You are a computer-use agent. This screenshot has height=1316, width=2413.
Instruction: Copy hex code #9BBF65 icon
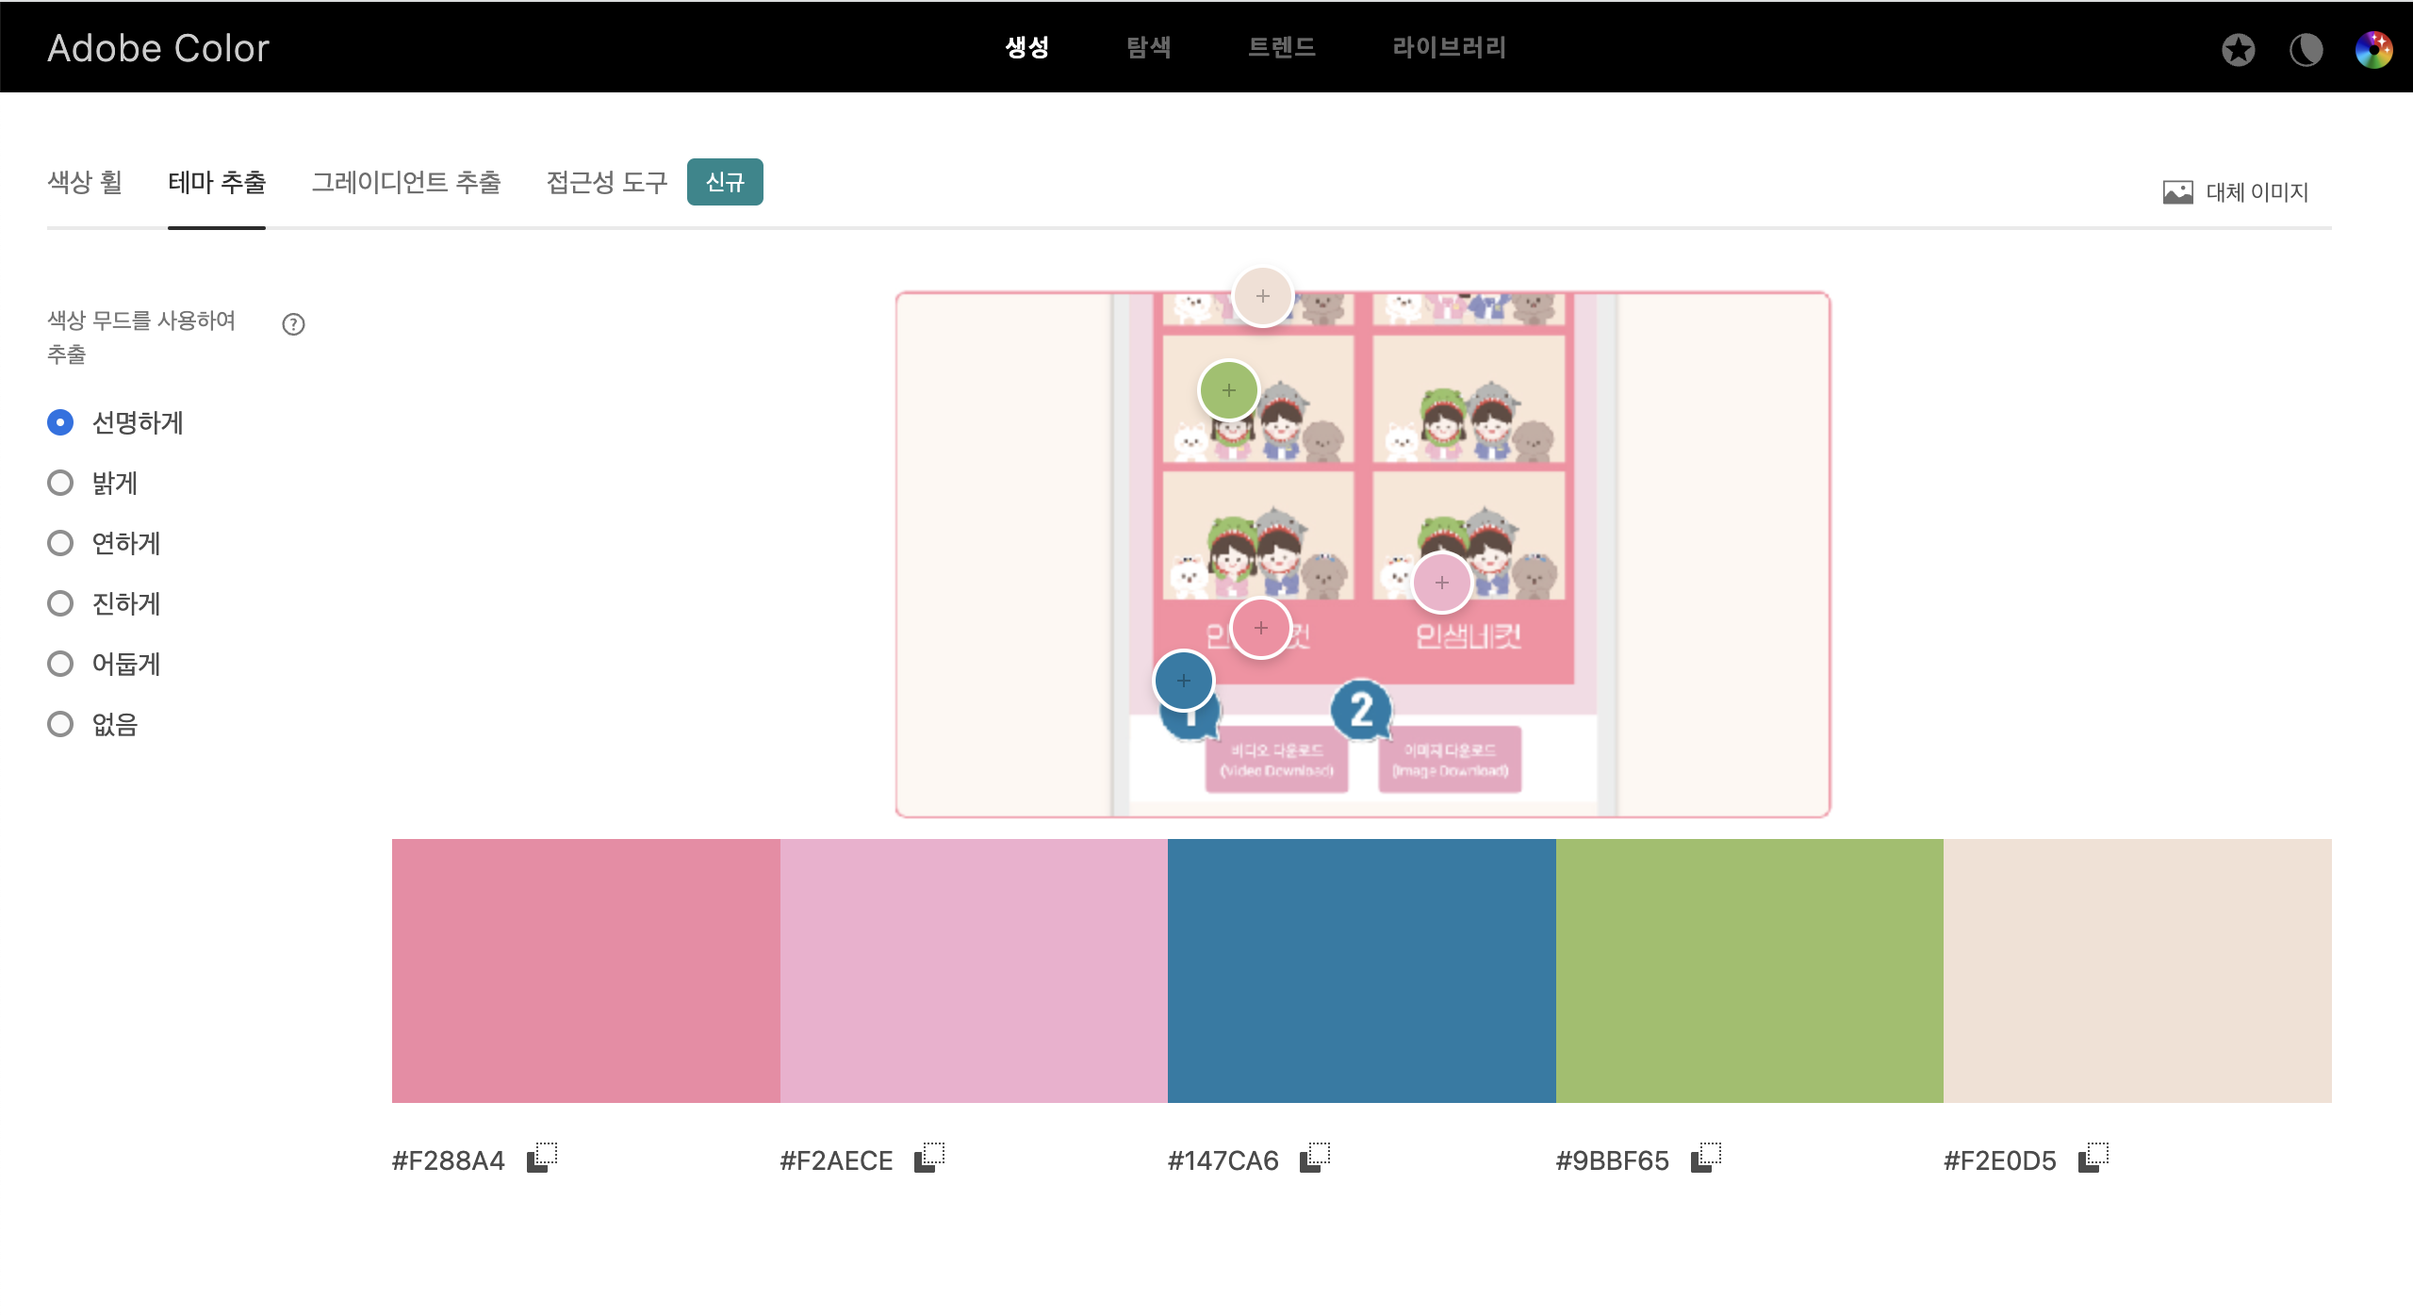pos(1706,1157)
